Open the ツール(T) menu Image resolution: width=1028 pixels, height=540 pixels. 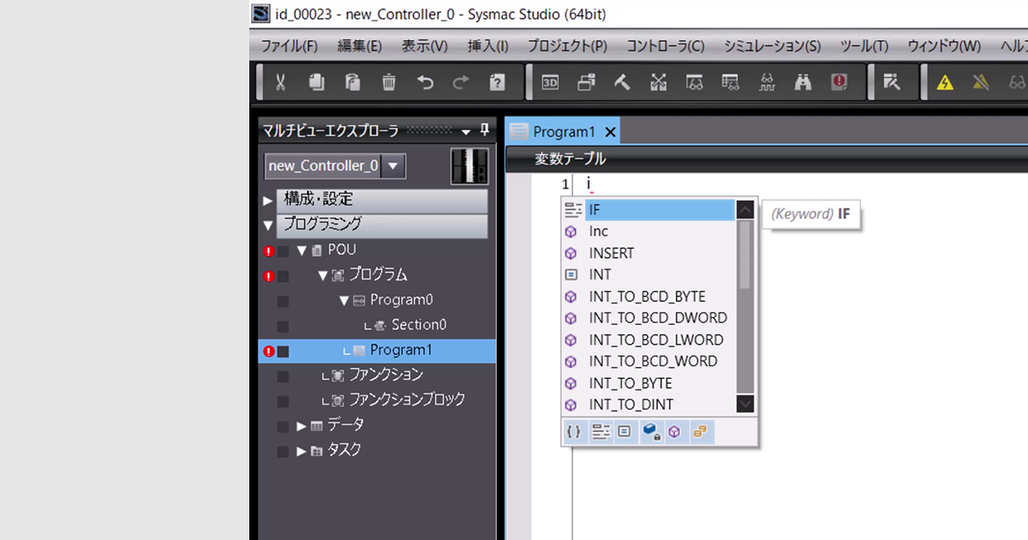(x=864, y=45)
